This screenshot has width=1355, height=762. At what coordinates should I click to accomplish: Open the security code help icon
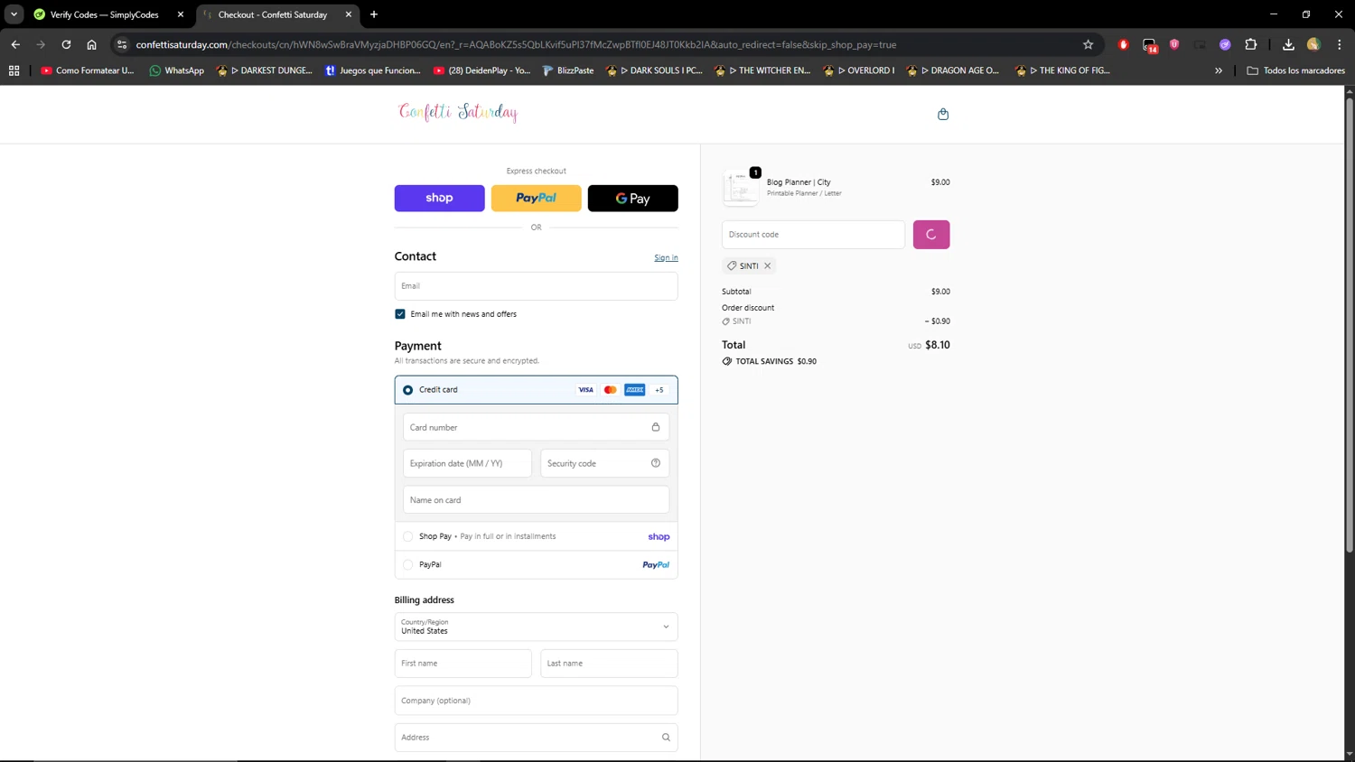point(656,463)
